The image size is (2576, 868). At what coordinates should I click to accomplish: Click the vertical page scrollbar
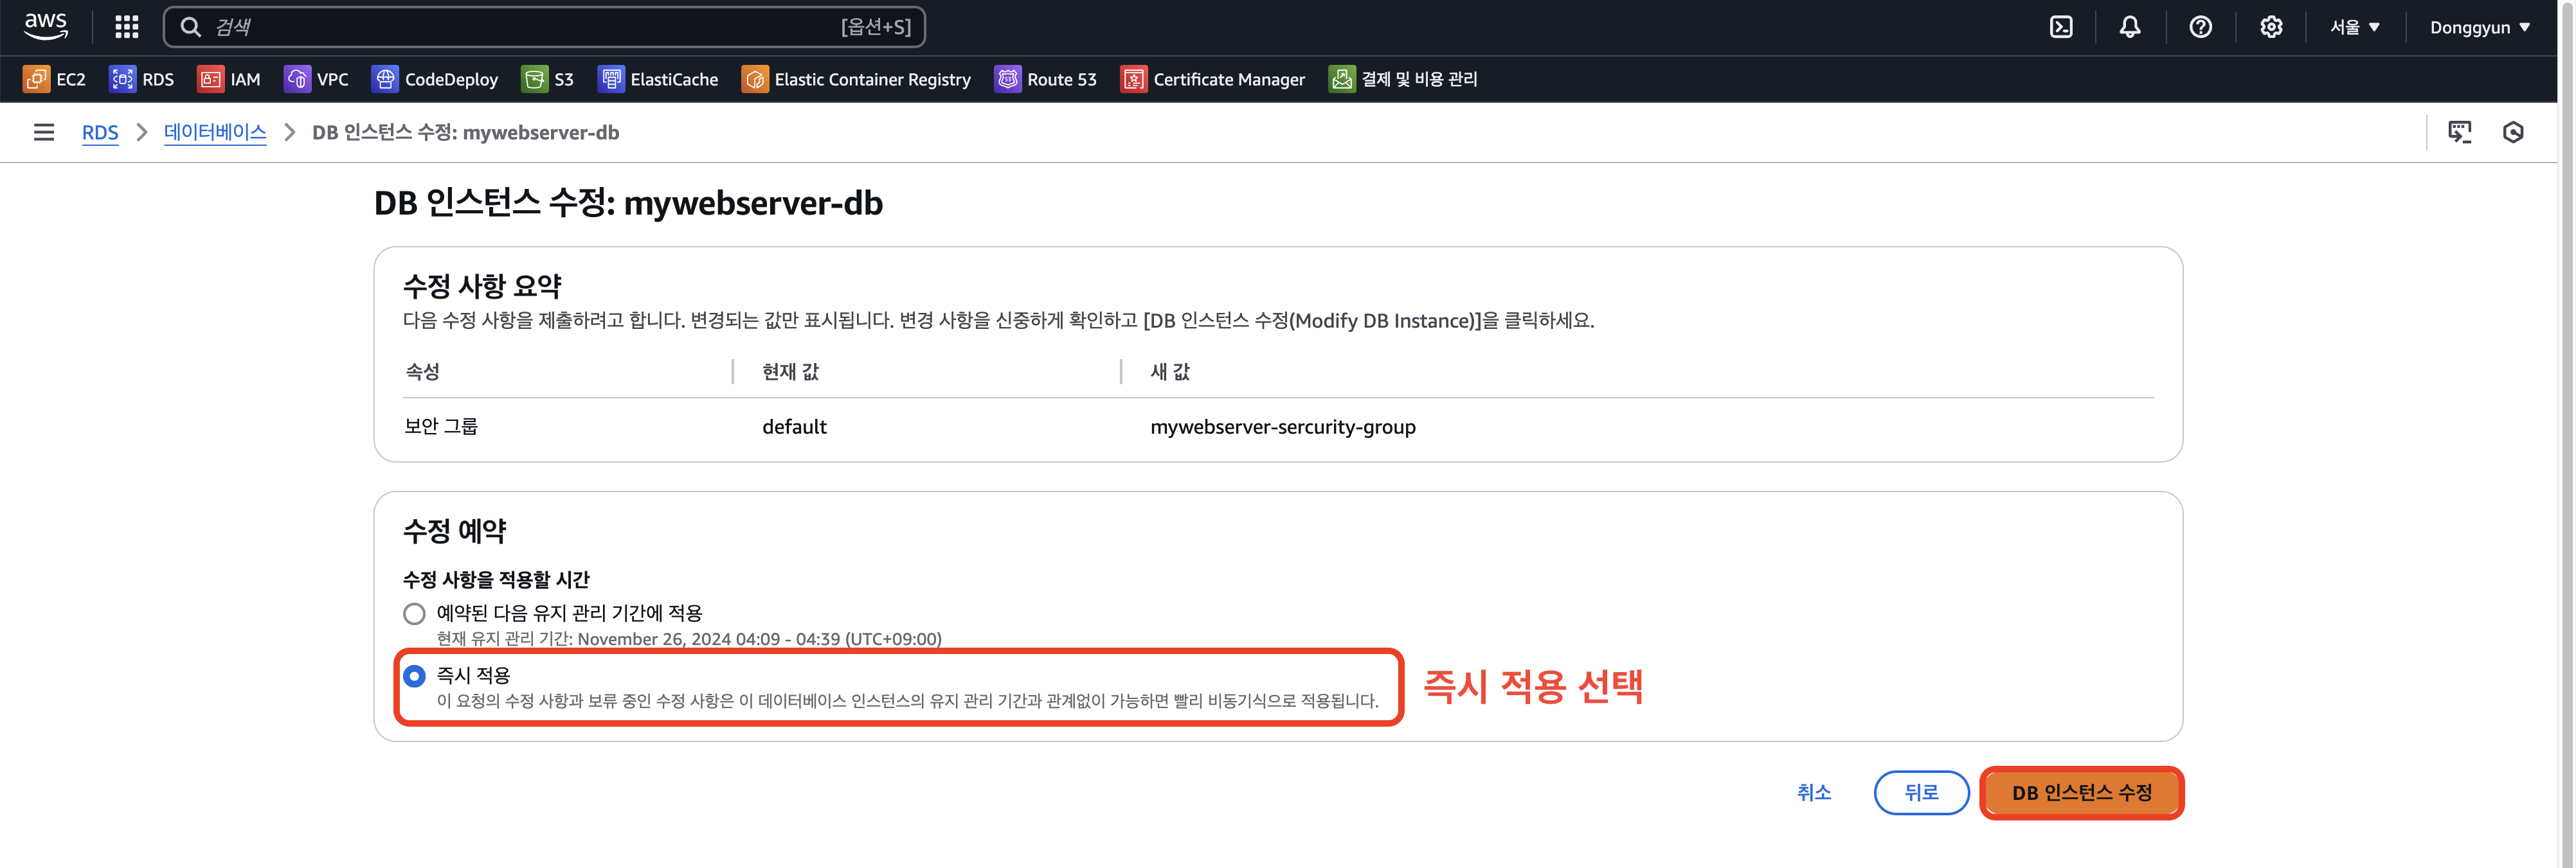(2566, 434)
